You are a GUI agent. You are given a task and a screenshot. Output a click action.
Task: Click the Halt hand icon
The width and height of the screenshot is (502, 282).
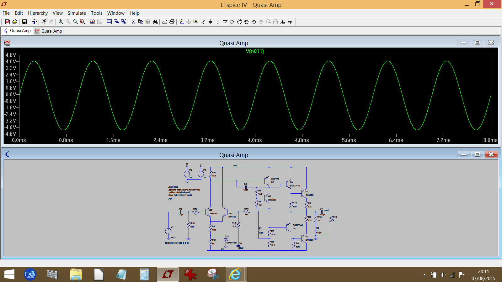[51, 22]
